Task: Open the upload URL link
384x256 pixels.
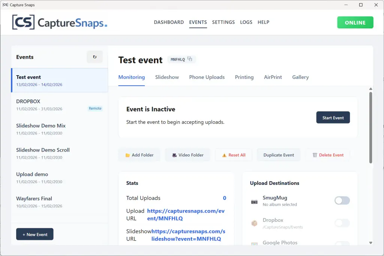Action: point(186,215)
